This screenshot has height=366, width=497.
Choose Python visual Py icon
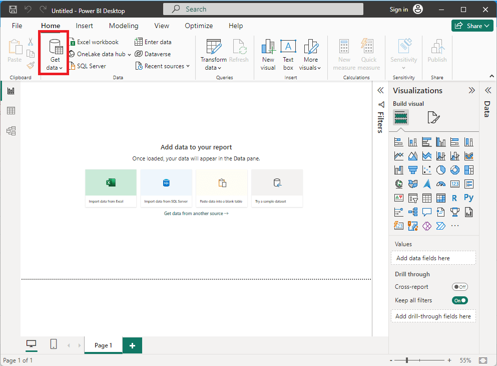pyautogui.click(x=469, y=198)
